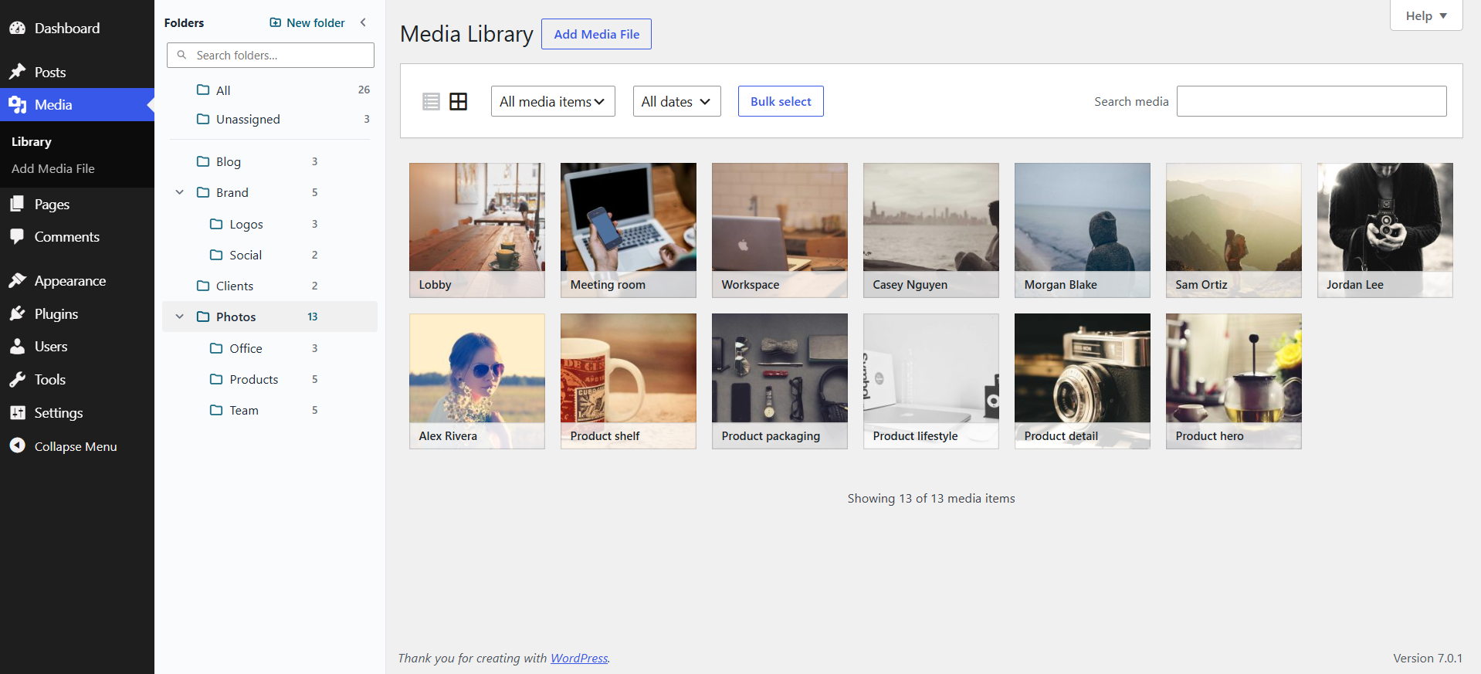
Task: Click the Add Media File button
Action: [596, 34]
